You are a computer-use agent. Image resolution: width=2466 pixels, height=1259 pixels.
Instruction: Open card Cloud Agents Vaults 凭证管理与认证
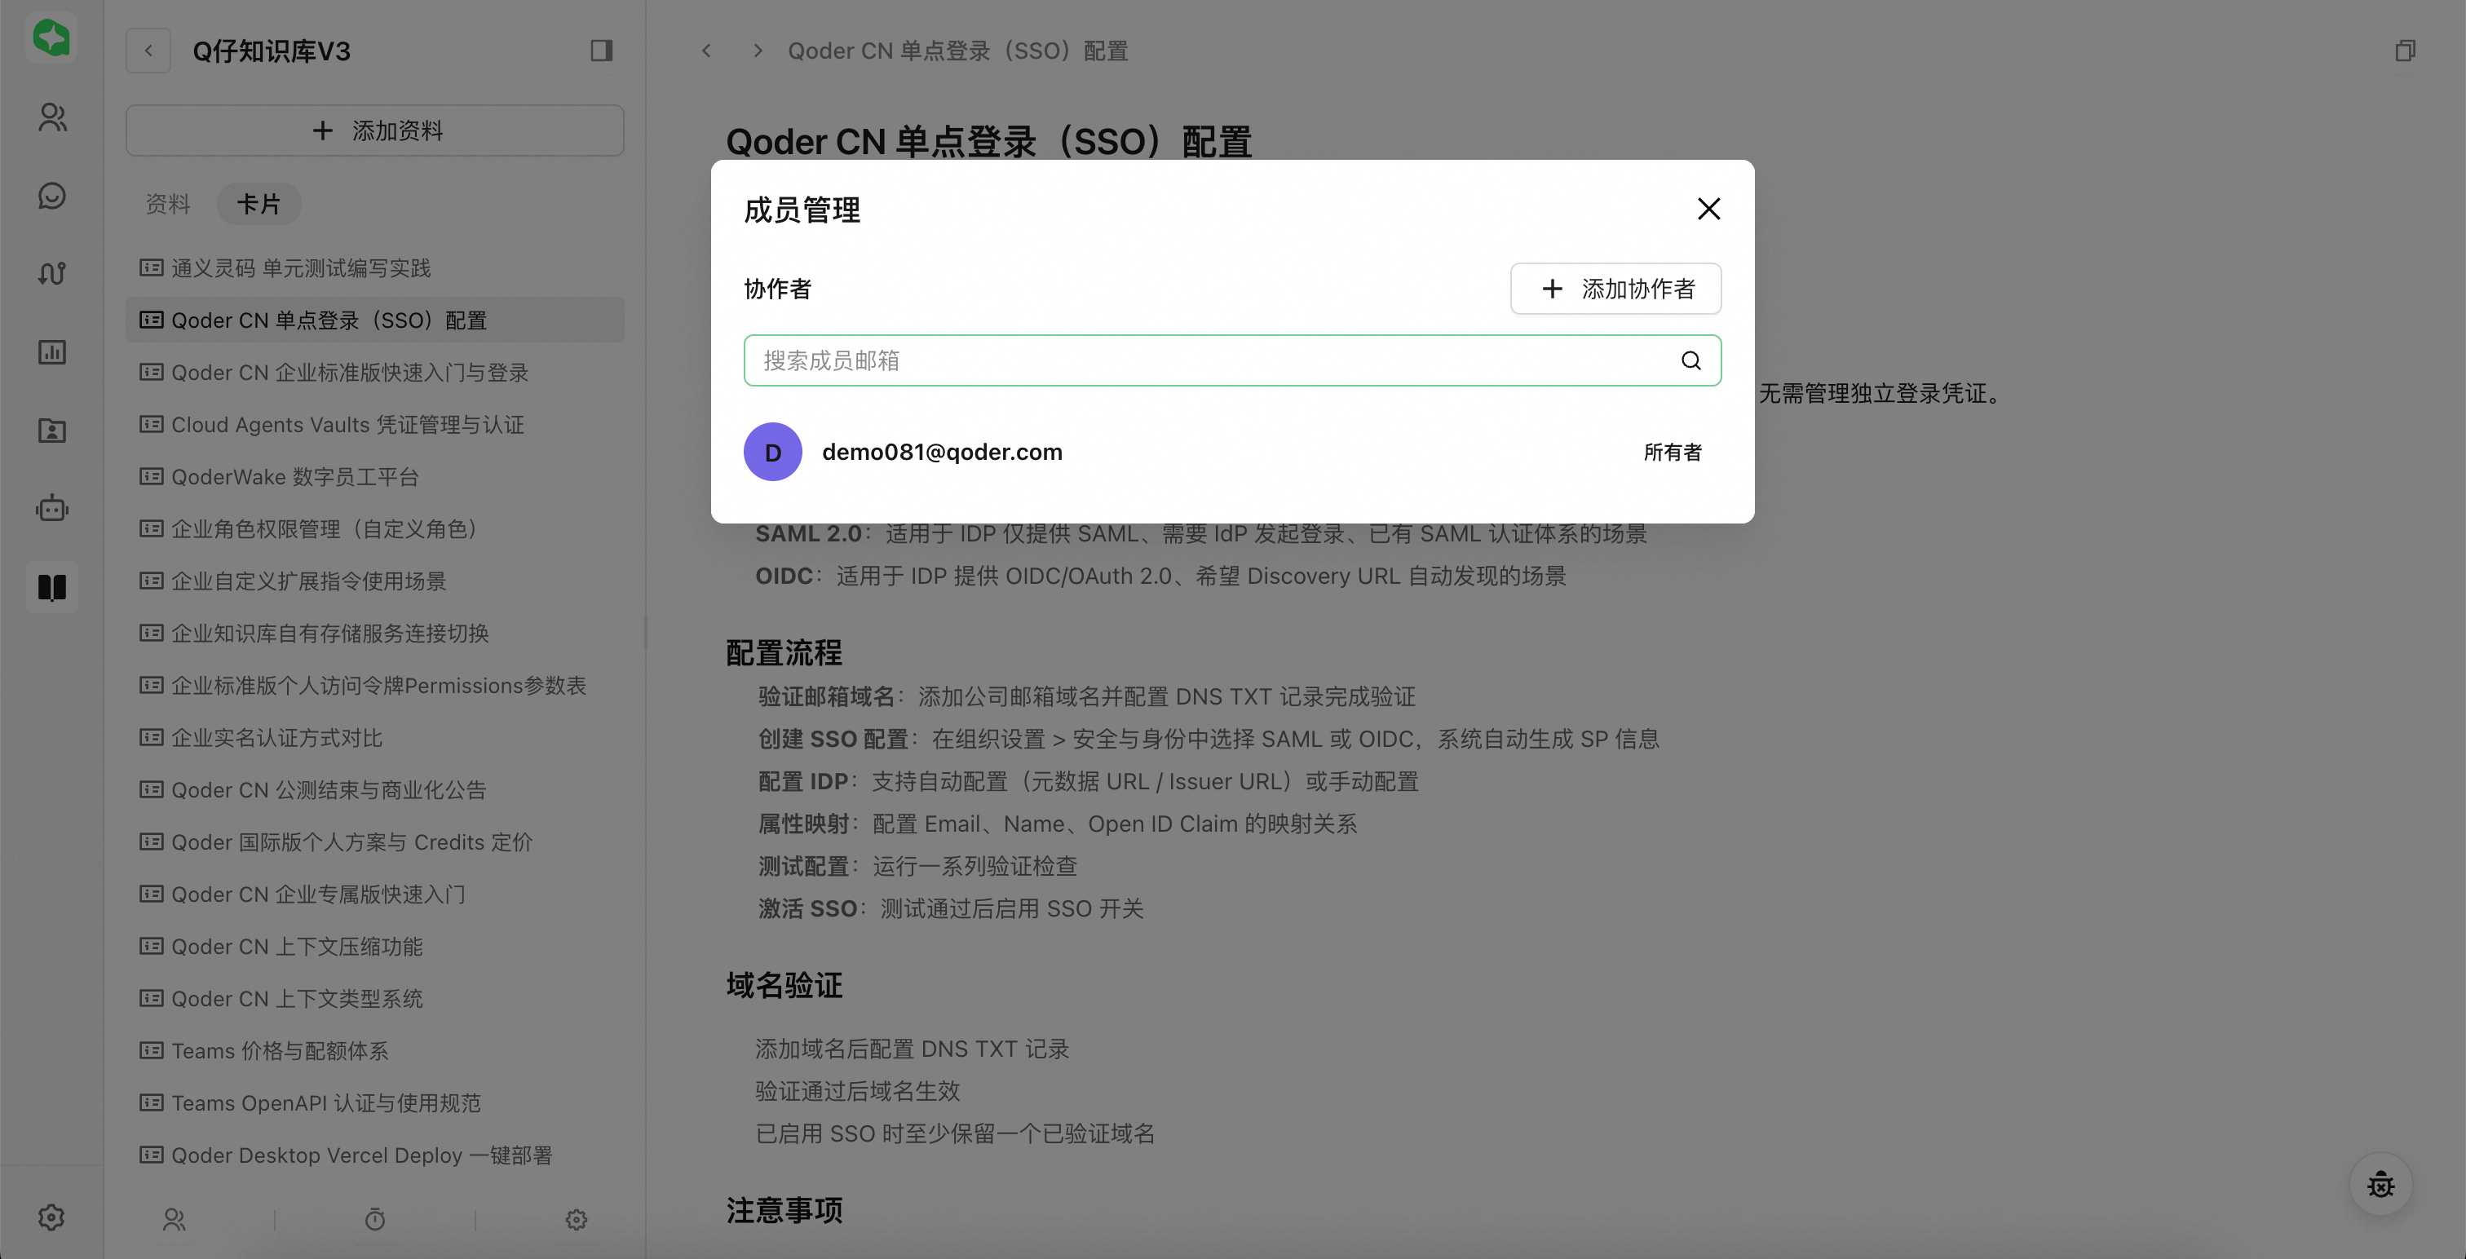[374, 424]
